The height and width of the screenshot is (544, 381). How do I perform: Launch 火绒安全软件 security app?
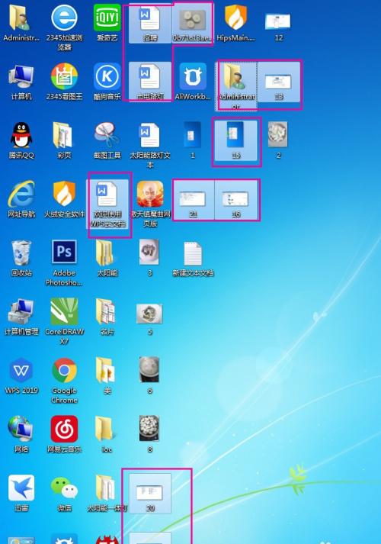point(64,199)
